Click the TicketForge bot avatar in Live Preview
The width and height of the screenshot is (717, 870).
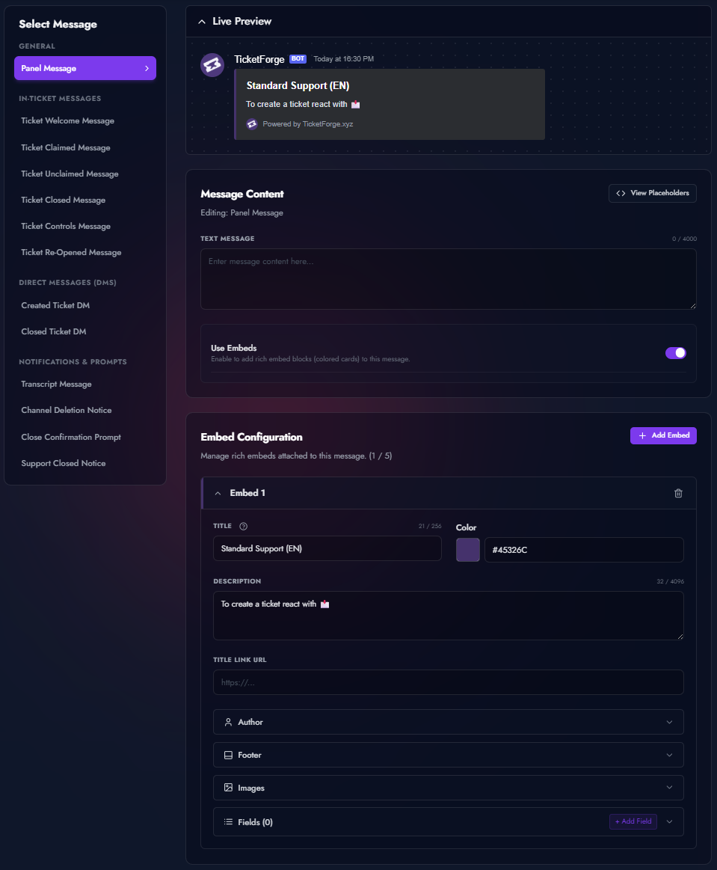(x=212, y=64)
